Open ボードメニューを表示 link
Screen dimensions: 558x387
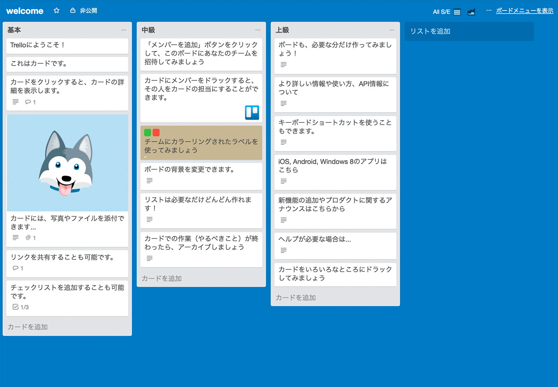pos(525,10)
